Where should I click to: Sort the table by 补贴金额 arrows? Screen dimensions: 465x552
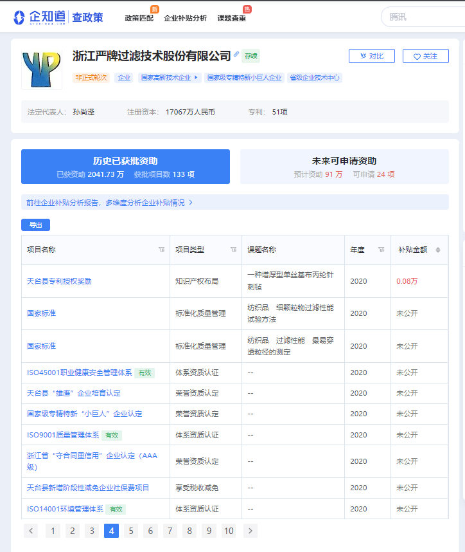(x=438, y=250)
